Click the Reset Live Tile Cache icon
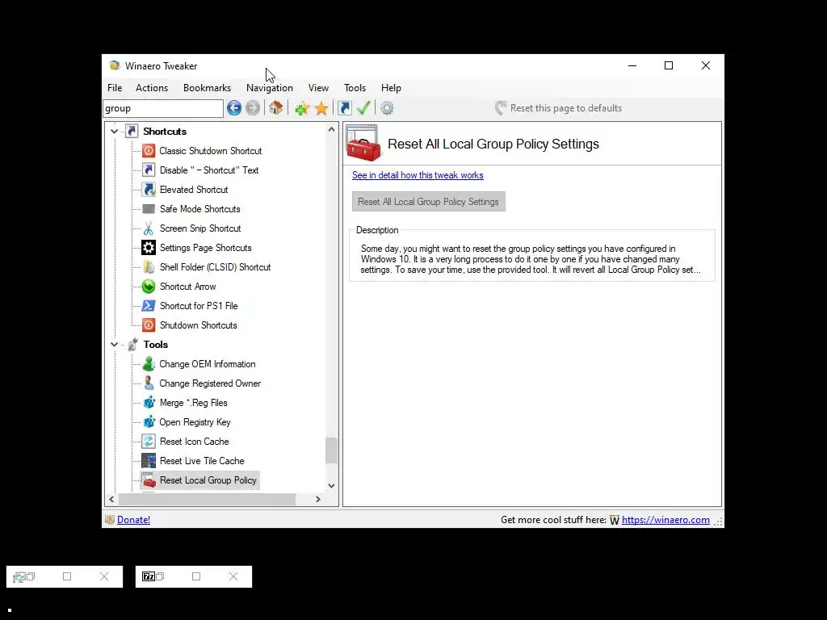The image size is (827, 620). coord(149,461)
